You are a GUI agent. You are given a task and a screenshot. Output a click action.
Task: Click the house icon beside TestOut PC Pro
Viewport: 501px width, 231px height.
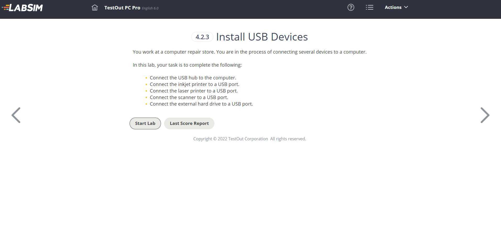94,8
